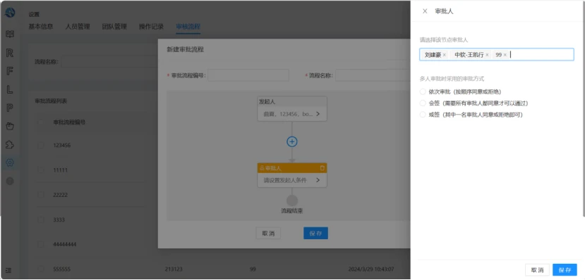Remove the 99 tag from approver field
Image resolution: width=585 pixels, height=280 pixels.
505,55
